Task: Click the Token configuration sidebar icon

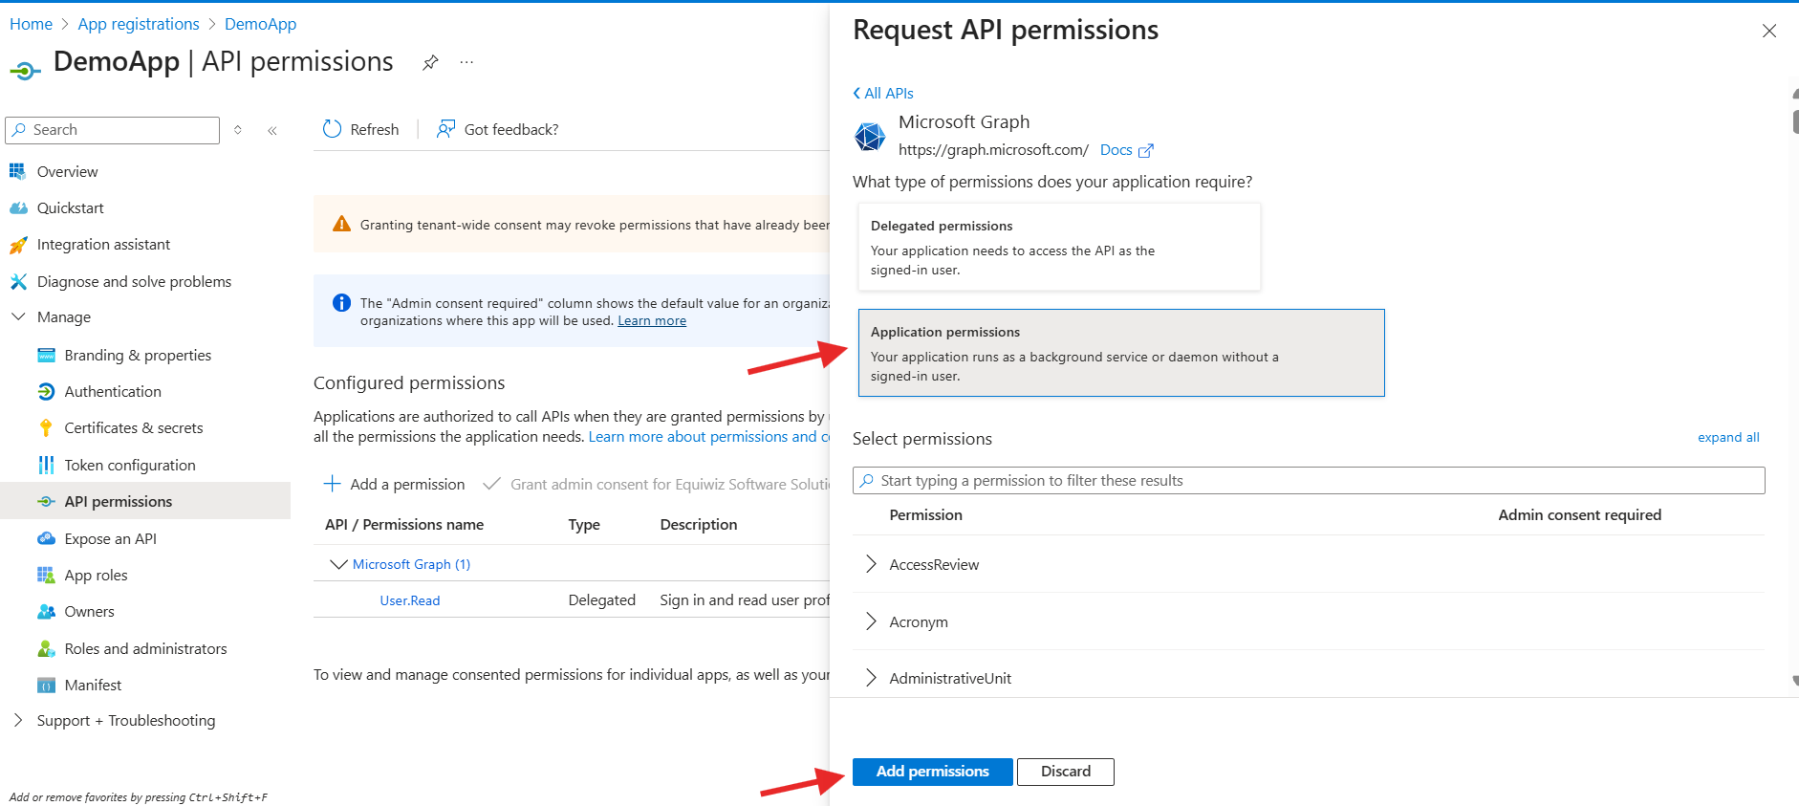Action: [x=46, y=465]
